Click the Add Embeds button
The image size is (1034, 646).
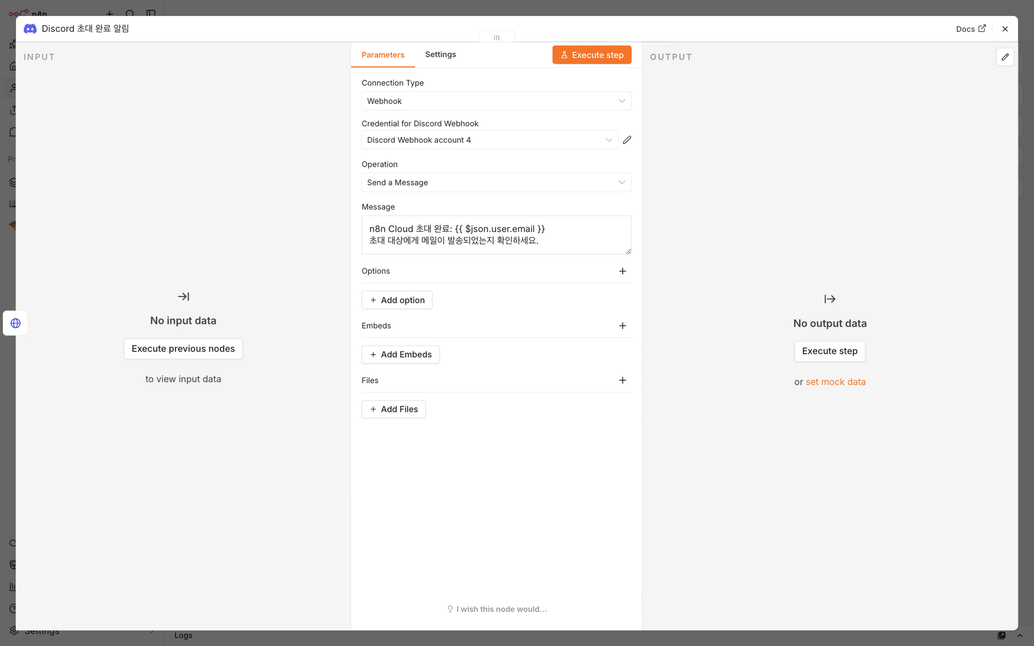(400, 354)
